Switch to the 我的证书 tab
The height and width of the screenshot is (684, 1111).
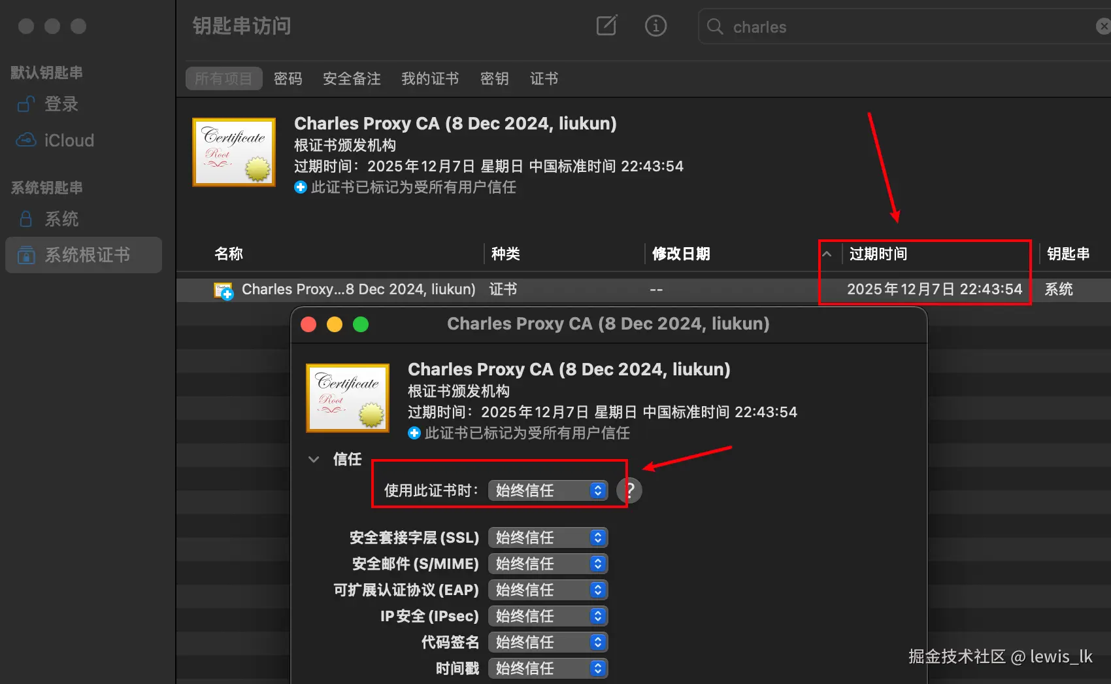[x=430, y=78]
